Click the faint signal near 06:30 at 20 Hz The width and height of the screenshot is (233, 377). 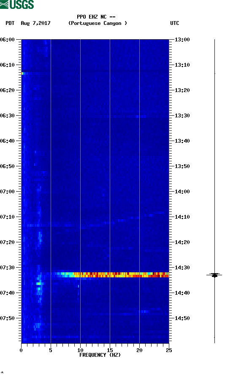[x=141, y=117]
